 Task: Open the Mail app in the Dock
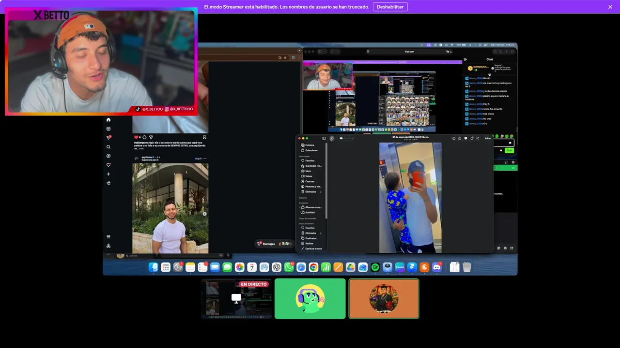click(215, 267)
